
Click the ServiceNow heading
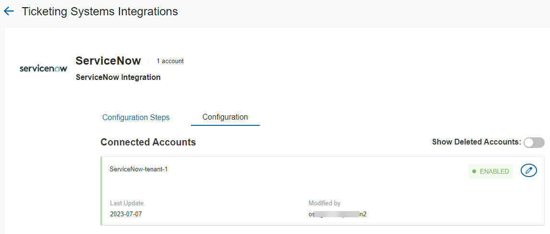coord(108,61)
